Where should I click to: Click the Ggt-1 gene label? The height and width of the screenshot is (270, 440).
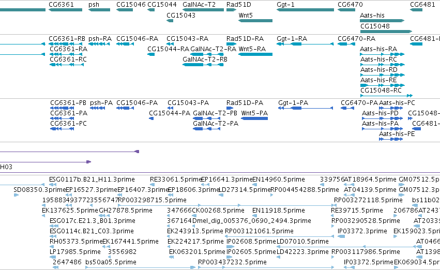[285, 5]
